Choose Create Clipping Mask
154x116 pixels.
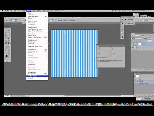coord(37,37)
